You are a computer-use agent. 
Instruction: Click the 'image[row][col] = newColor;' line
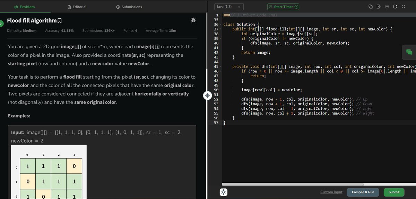tap(271, 90)
